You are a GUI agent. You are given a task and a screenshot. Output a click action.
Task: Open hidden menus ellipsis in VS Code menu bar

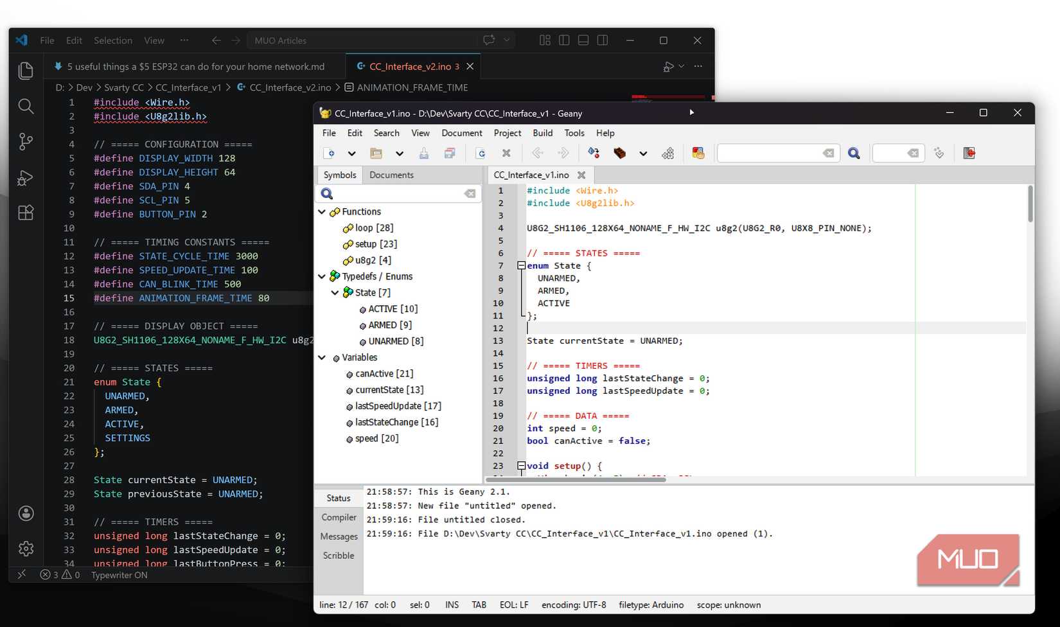pos(184,40)
